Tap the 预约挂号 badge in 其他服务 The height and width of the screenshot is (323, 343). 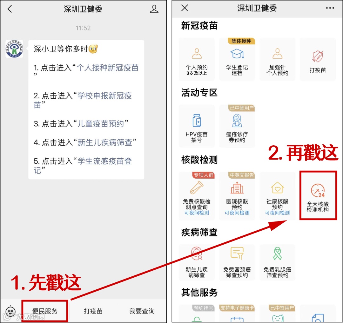click(204, 308)
